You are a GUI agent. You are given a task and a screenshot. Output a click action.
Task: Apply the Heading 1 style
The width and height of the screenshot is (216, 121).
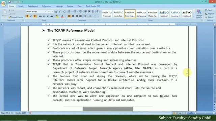(x=164, y=14)
